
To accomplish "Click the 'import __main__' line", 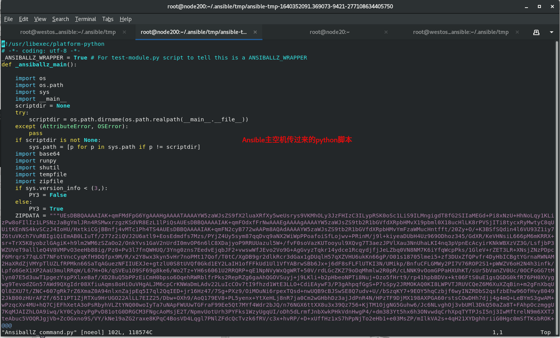I will click(x=41, y=99).
